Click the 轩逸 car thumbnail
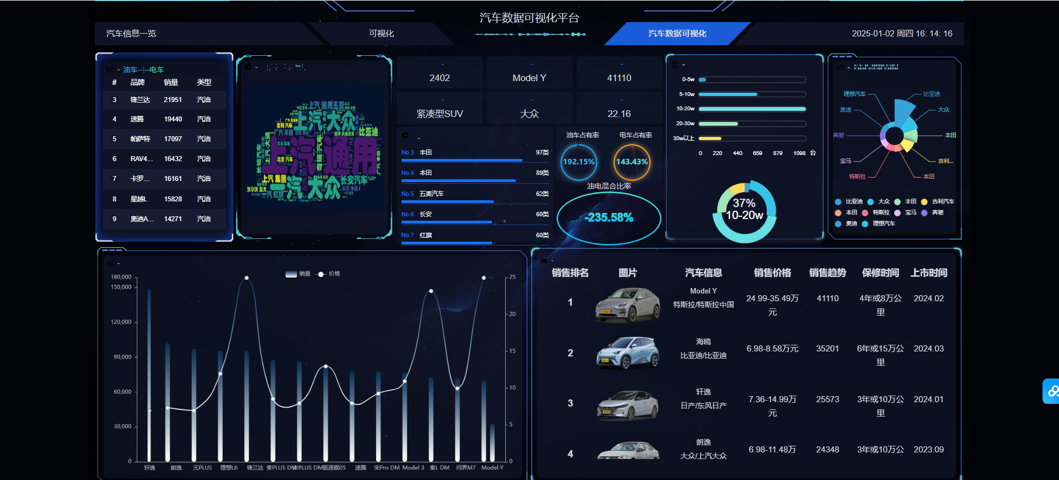The height and width of the screenshot is (480, 1059). 628,404
